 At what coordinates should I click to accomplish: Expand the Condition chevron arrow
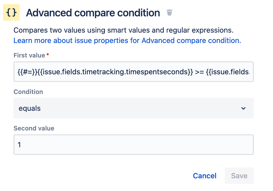point(243,108)
